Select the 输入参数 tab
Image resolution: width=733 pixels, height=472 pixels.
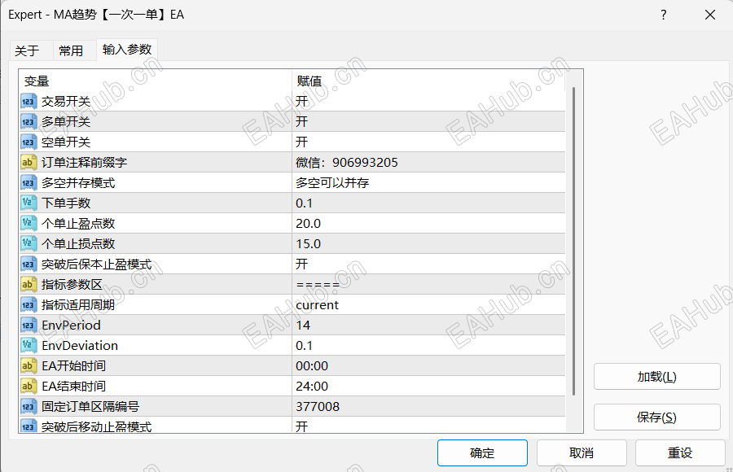[x=127, y=50]
